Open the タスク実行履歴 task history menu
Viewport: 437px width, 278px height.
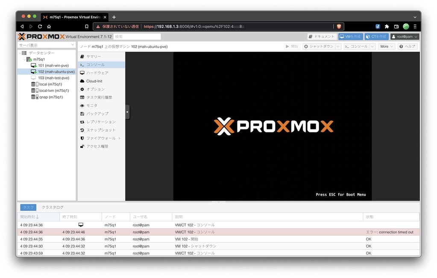point(101,97)
